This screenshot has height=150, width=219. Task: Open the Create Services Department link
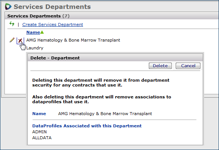click(53, 25)
